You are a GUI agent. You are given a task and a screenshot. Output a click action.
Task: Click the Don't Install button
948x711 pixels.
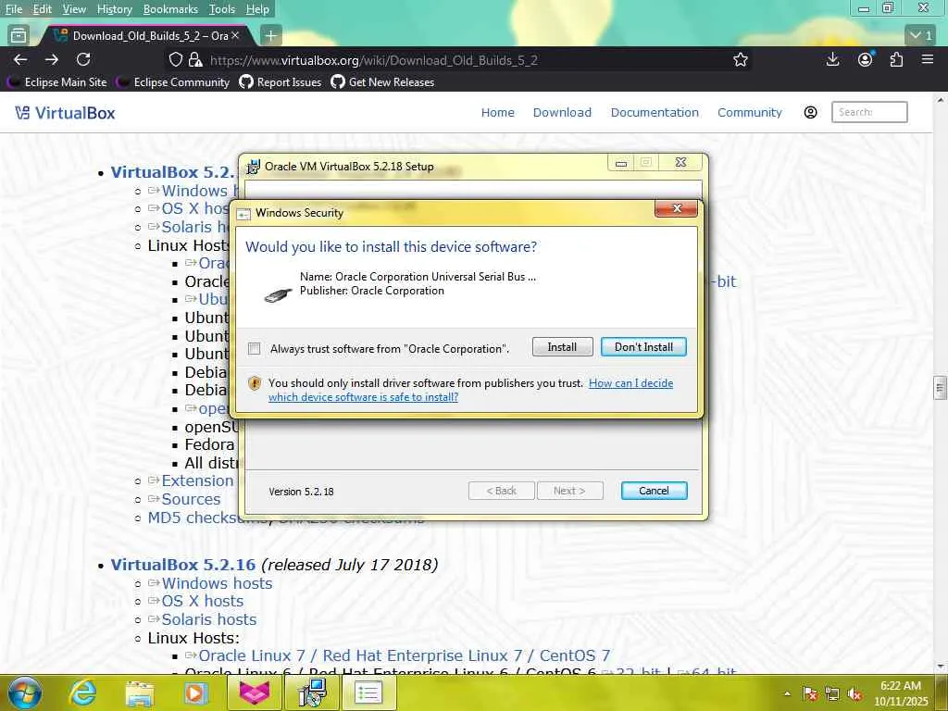coord(643,347)
